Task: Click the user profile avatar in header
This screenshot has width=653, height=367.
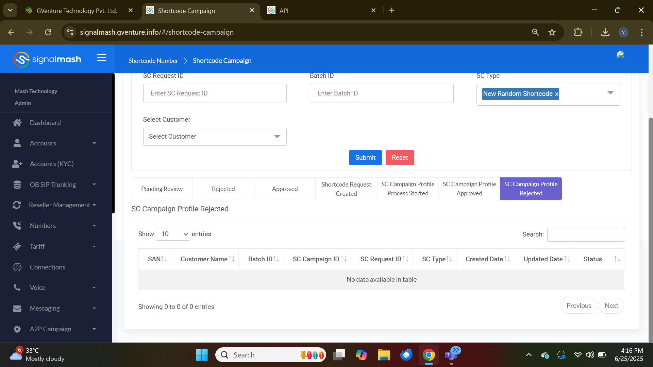Action: click(620, 55)
